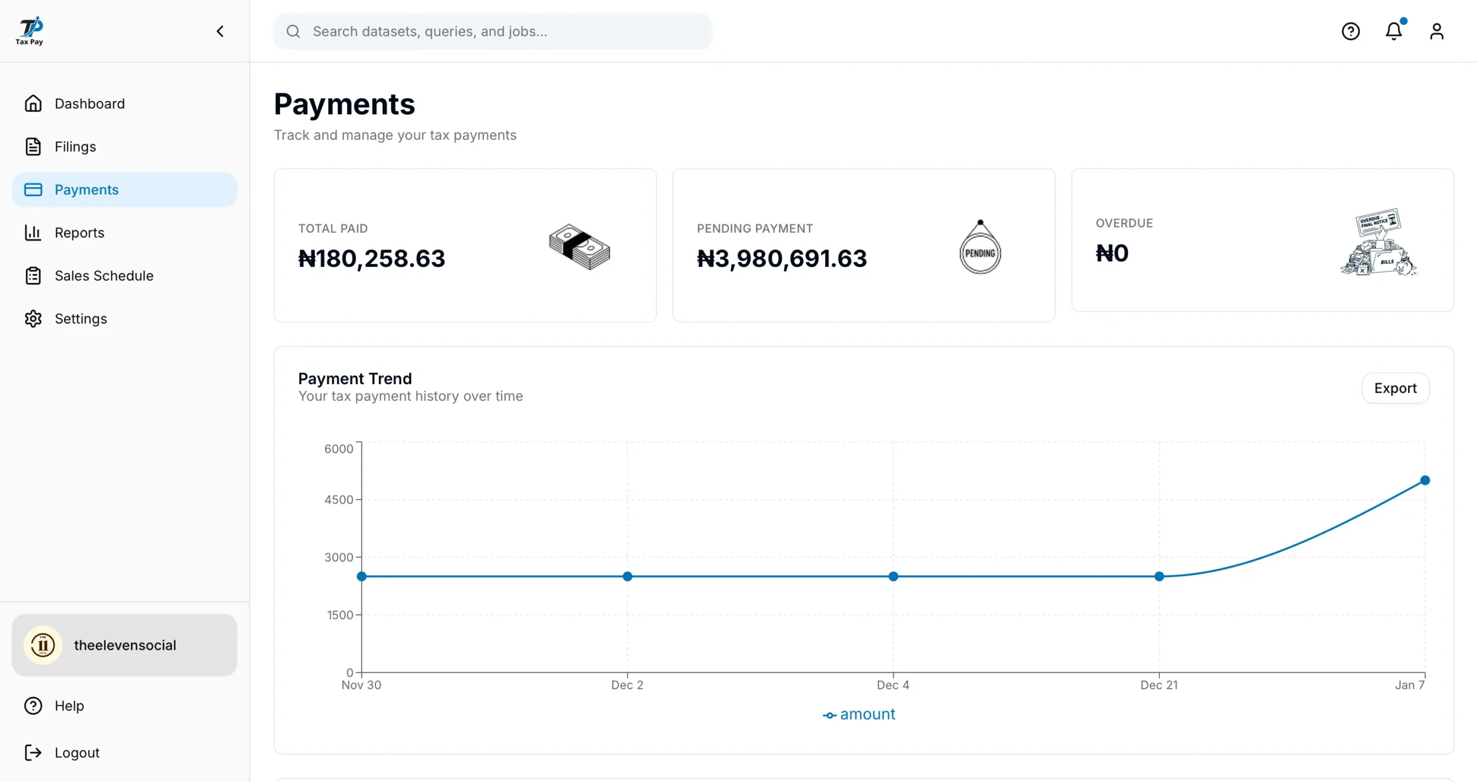Click the cash stack icon on Total Paid
This screenshot has height=782, width=1478.
[x=579, y=247]
